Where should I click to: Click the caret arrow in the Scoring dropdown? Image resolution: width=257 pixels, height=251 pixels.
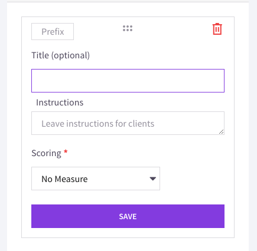pos(152,179)
